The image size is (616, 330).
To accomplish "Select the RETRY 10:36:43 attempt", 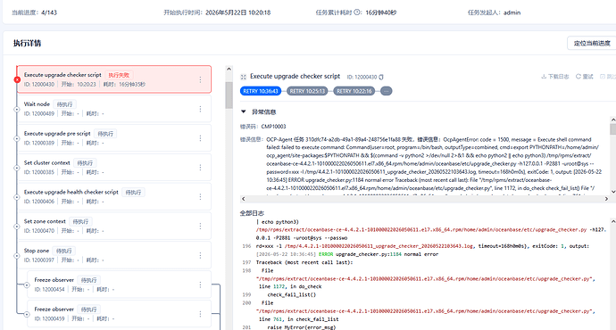I will pyautogui.click(x=261, y=91).
